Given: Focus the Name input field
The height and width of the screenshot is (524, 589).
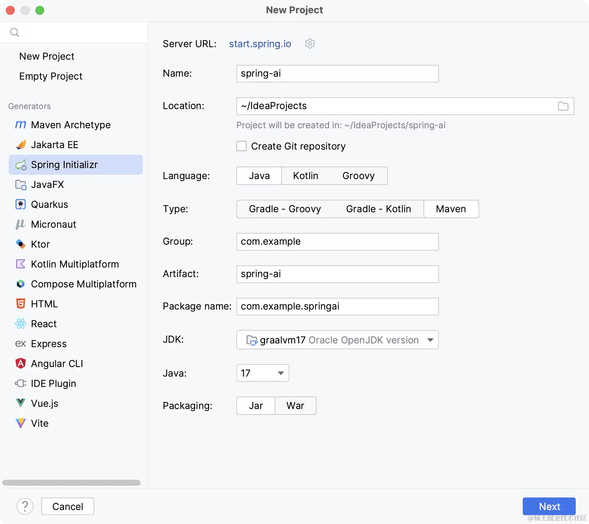Looking at the screenshot, I should [337, 74].
